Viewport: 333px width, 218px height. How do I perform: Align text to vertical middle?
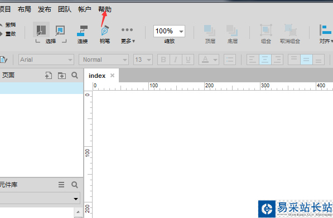point(306,60)
